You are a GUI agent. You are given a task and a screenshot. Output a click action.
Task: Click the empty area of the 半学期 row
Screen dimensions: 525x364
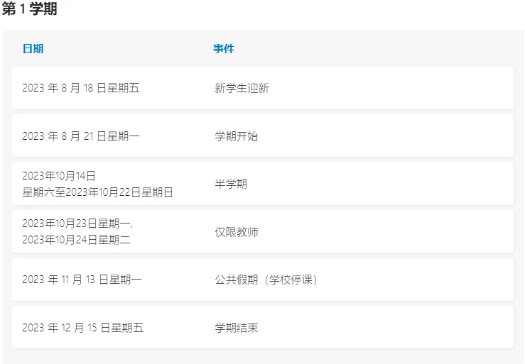385,184
